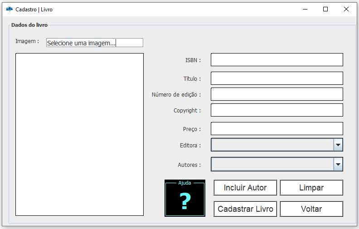Focus the ISBN input field
Viewport: 359px width, 229px height.
(x=277, y=60)
